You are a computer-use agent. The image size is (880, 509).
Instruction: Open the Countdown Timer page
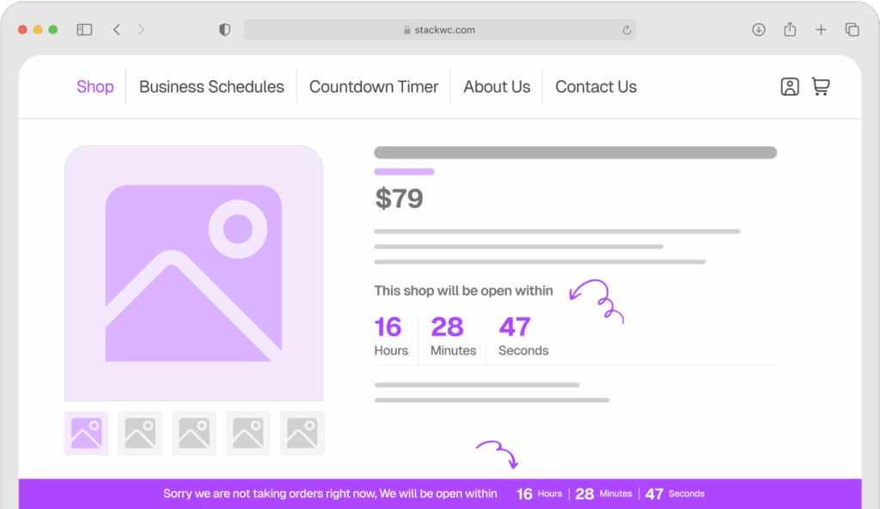(374, 86)
